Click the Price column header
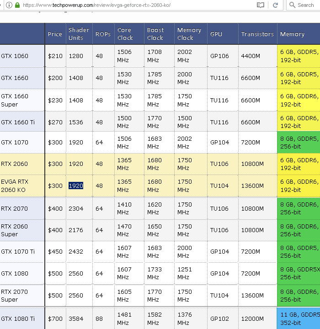 click(55, 34)
